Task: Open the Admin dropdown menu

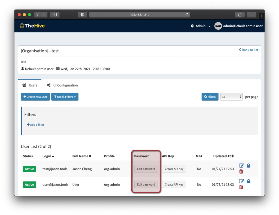Action: pyautogui.click(x=200, y=26)
